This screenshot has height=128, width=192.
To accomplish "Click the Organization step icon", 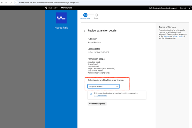I will [85, 15].
